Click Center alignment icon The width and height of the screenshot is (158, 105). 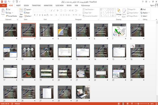[x=63, y=15]
